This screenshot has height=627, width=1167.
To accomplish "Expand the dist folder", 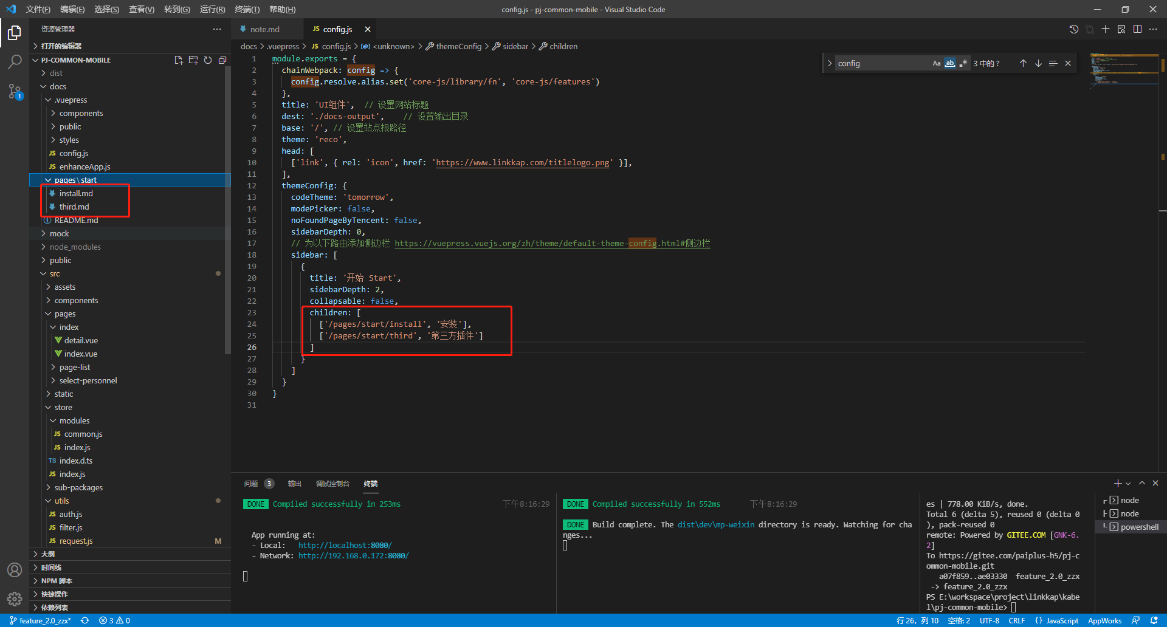I will [x=56, y=73].
